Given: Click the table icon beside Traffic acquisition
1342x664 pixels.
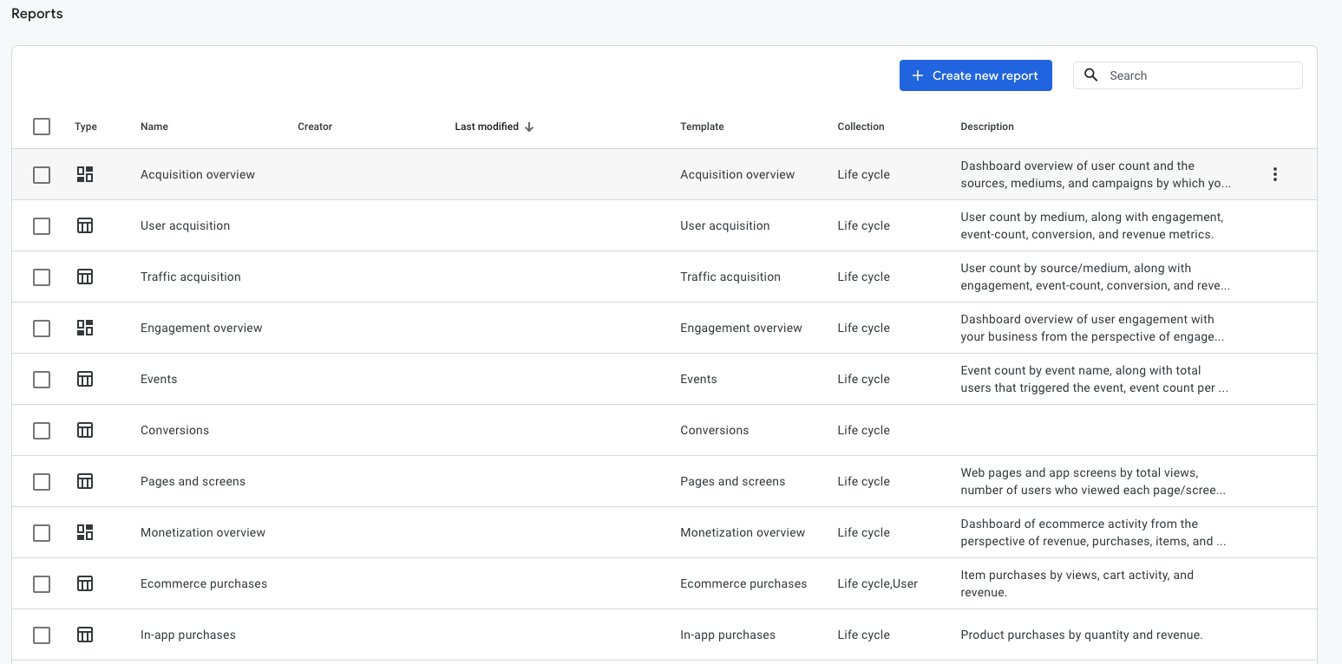Looking at the screenshot, I should click(85, 277).
